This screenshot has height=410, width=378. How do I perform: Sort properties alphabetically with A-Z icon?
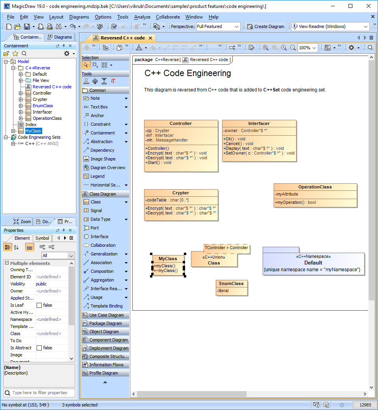click(16, 247)
